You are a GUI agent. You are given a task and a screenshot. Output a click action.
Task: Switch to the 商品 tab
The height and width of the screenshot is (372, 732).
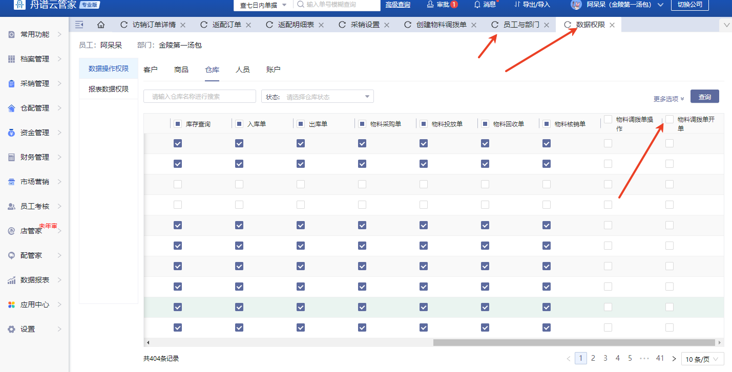pos(181,70)
